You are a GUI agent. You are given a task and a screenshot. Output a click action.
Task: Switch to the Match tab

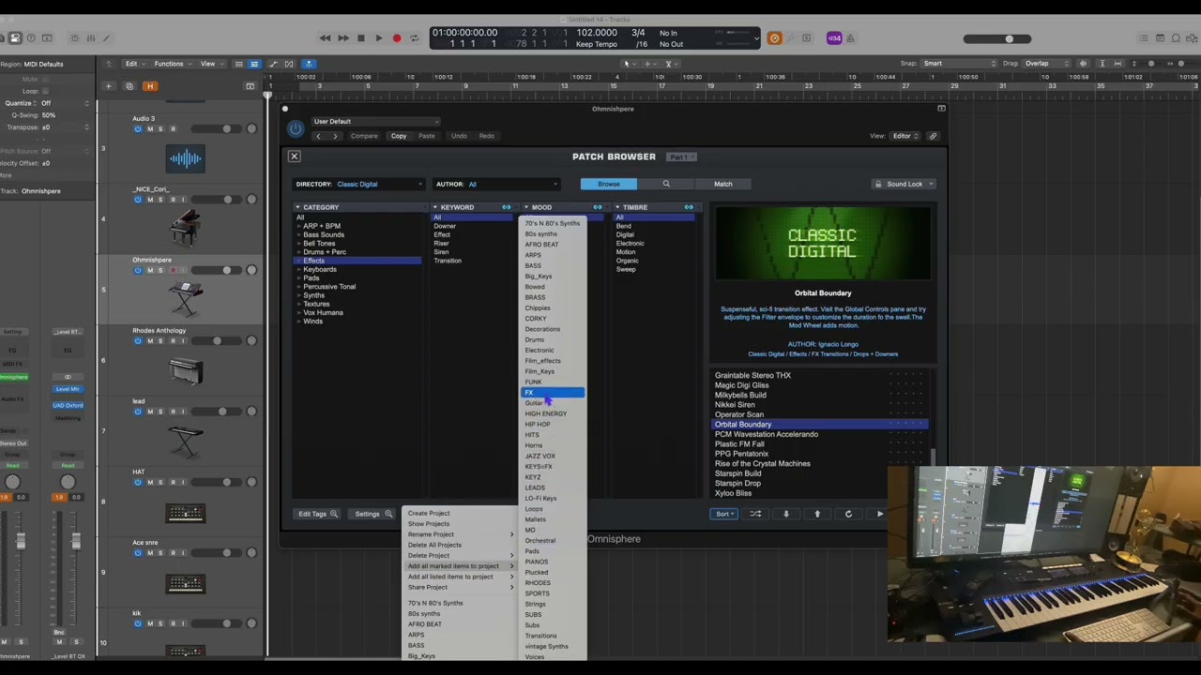(x=722, y=184)
